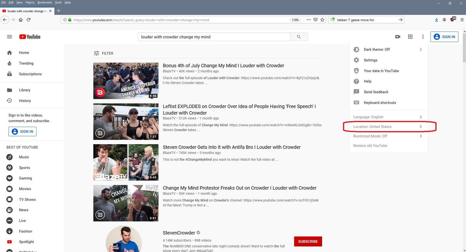Screen dimensions: 466x252
Task: Open the create video camera icon
Action: pos(398,37)
